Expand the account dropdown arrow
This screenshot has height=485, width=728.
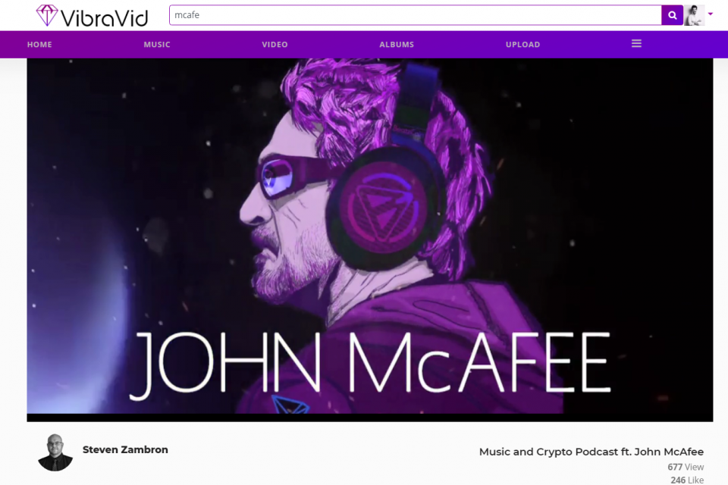[711, 14]
